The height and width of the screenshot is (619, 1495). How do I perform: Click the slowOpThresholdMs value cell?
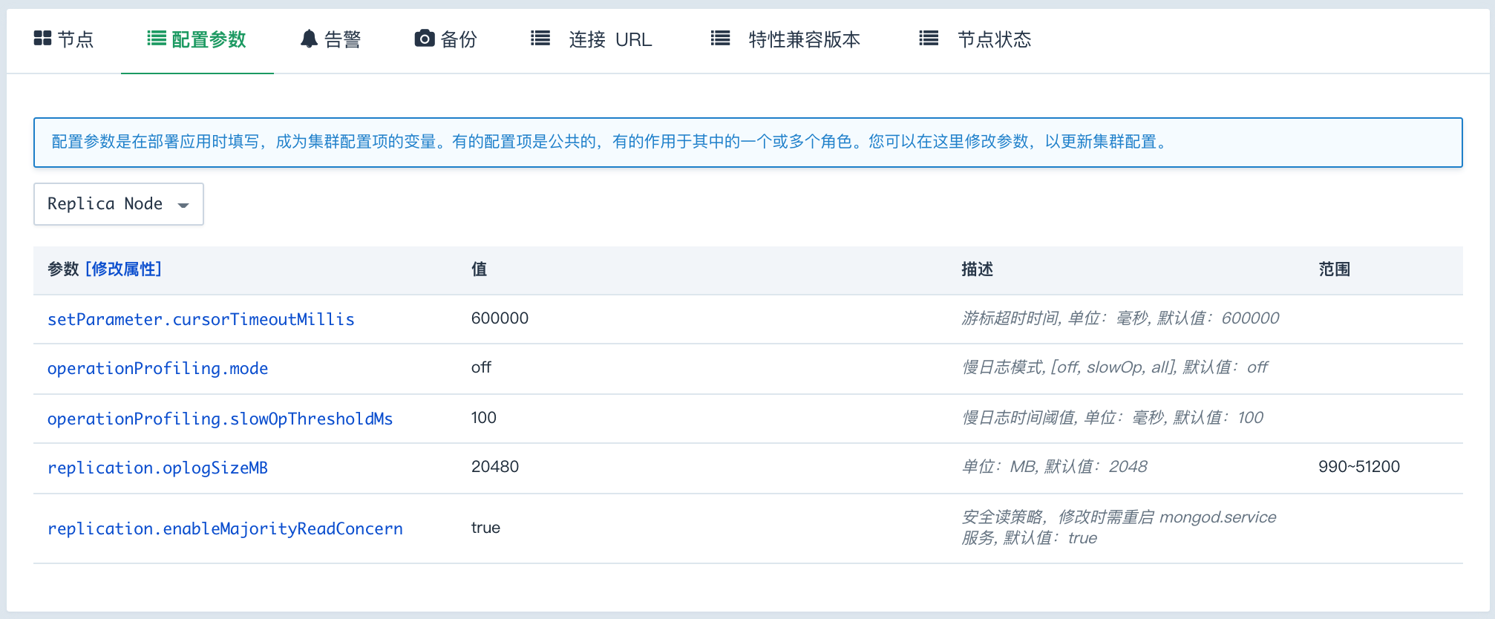(x=483, y=418)
